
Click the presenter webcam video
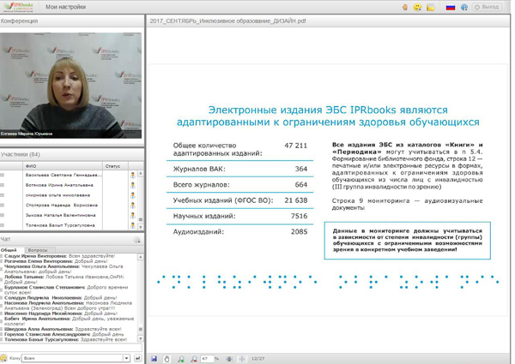coord(70,85)
